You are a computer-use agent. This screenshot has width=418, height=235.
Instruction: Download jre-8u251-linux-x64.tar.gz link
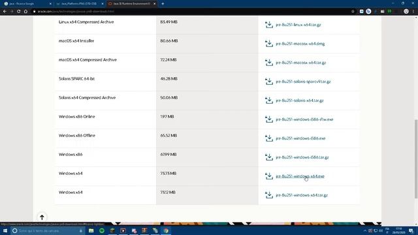pos(298,25)
